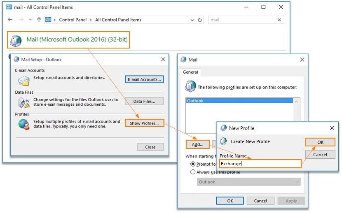
Task: Open recent locations chevron in Control Panel
Action: [x=30, y=20]
